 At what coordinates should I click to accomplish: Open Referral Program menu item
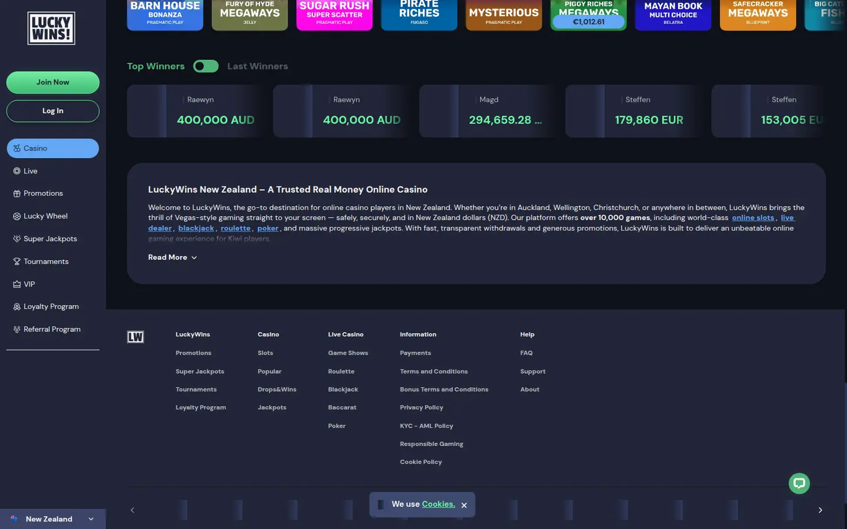pyautogui.click(x=53, y=329)
